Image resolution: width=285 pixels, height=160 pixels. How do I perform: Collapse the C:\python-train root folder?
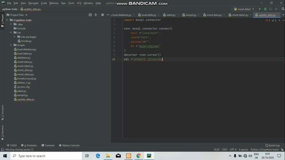(7, 20)
